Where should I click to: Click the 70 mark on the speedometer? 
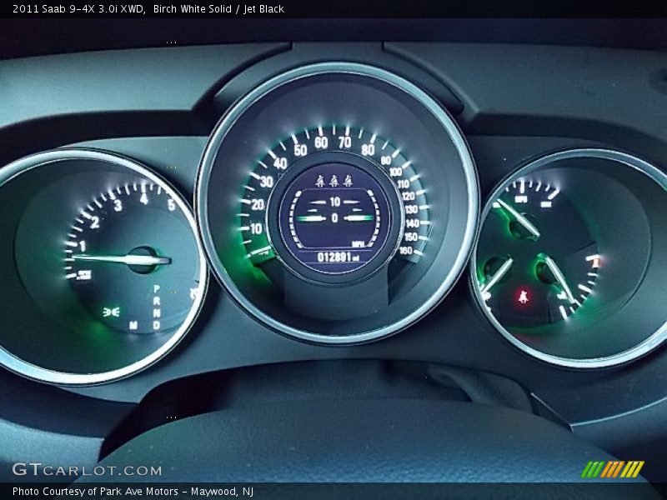(345, 142)
